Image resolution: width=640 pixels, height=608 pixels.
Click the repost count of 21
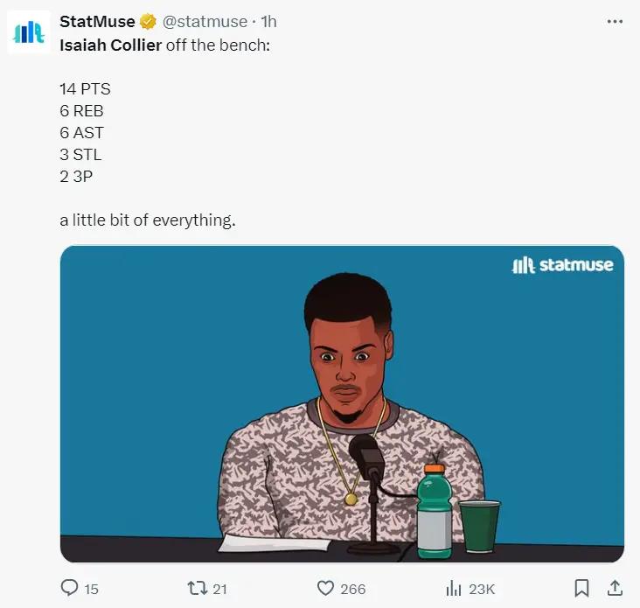click(219, 589)
